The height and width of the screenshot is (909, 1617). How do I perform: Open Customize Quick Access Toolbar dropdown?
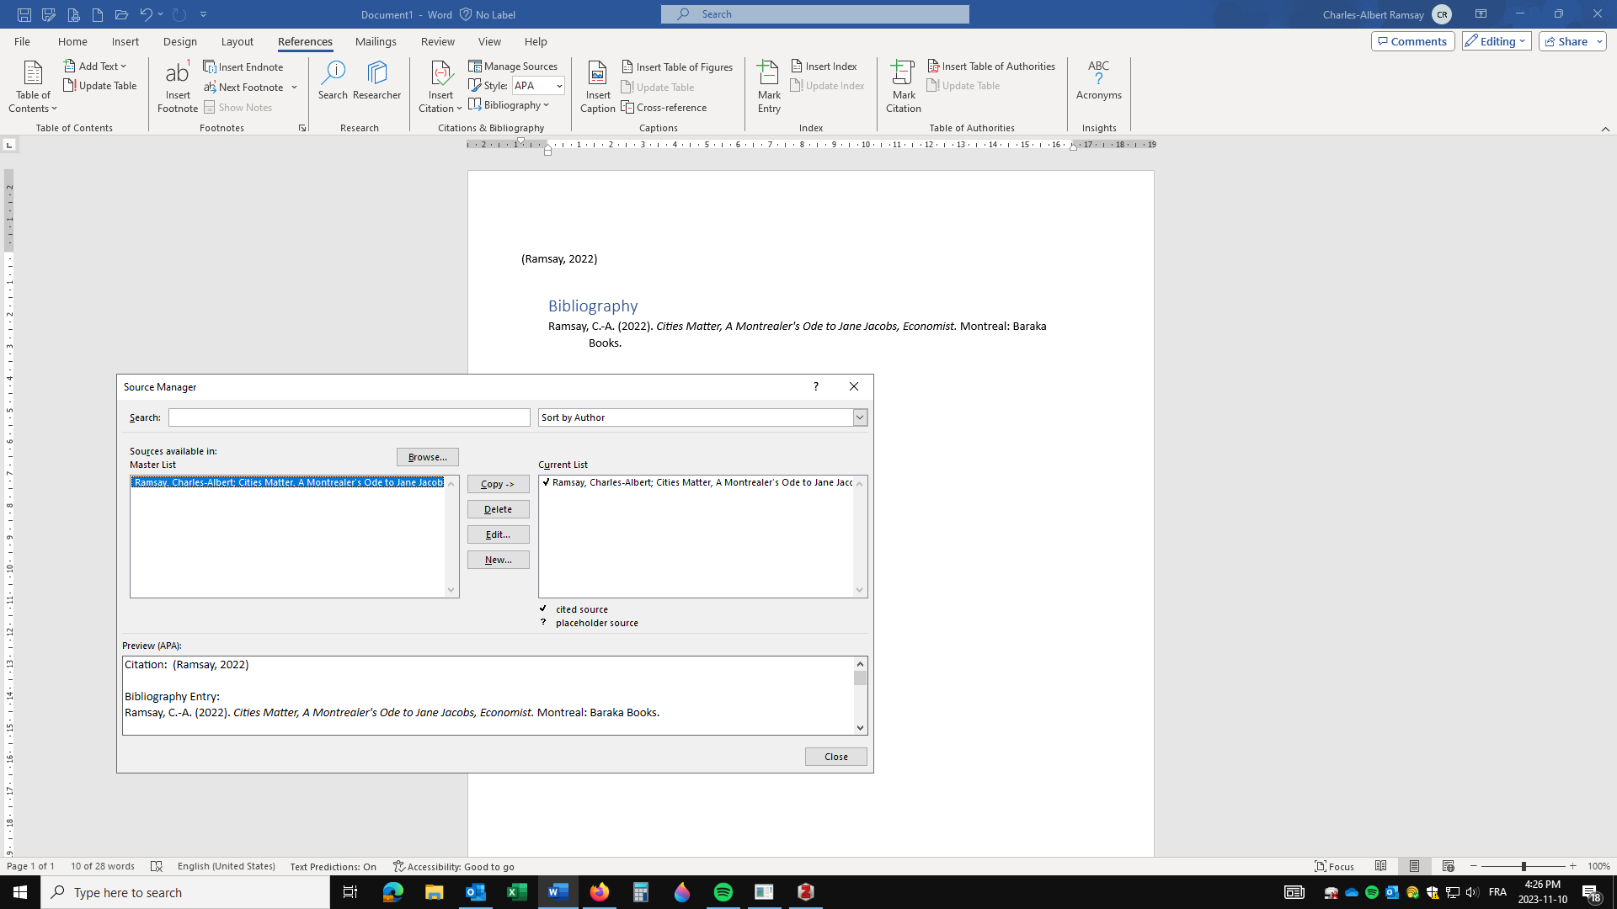(204, 14)
